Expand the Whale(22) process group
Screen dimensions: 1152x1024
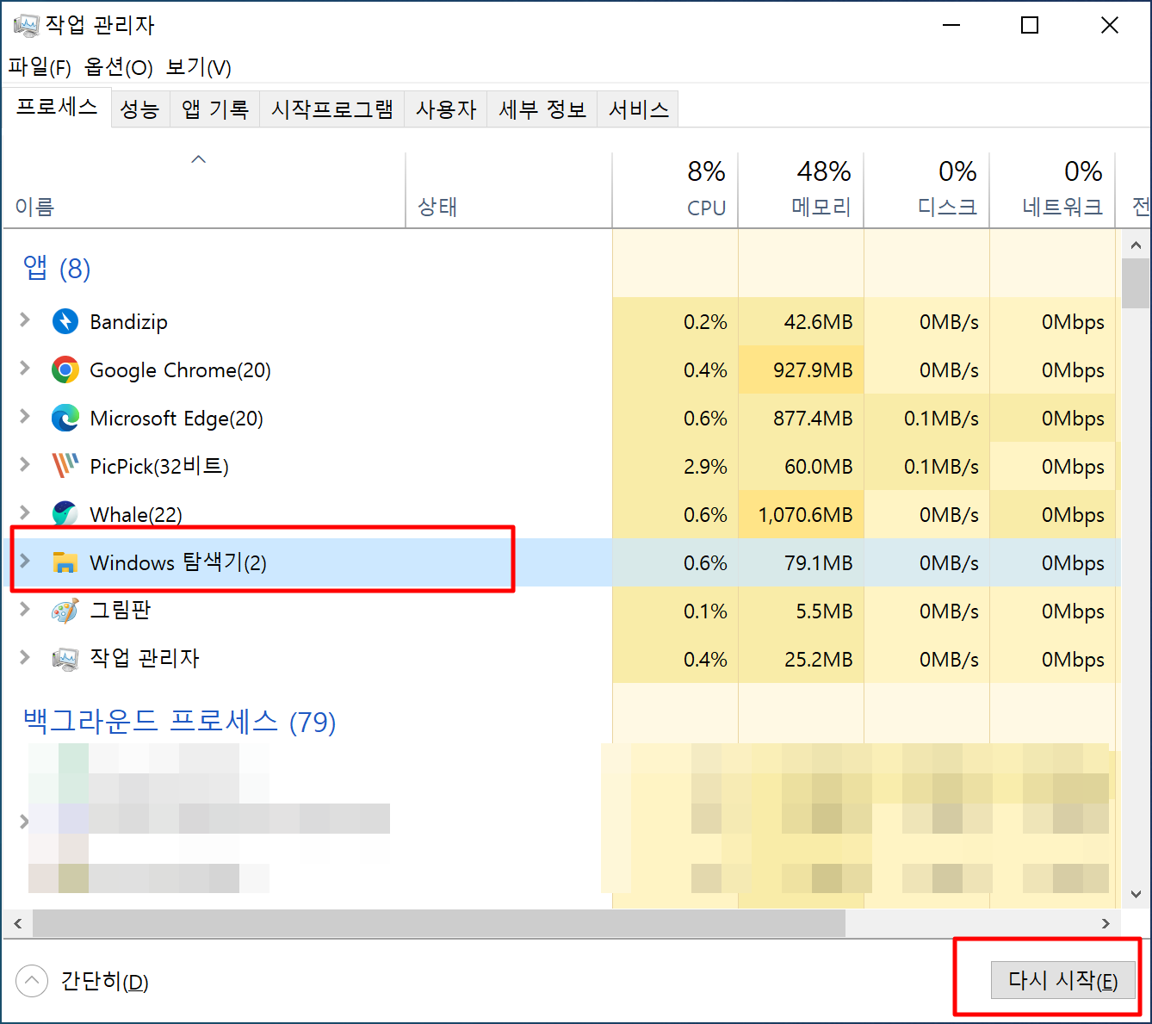click(25, 513)
